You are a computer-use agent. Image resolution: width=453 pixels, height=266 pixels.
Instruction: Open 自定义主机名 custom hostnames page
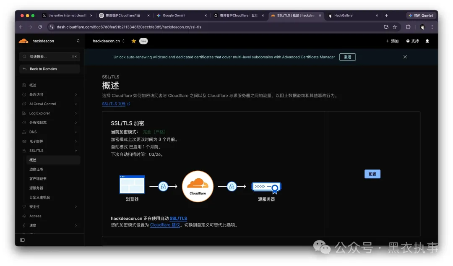pyautogui.click(x=39, y=198)
